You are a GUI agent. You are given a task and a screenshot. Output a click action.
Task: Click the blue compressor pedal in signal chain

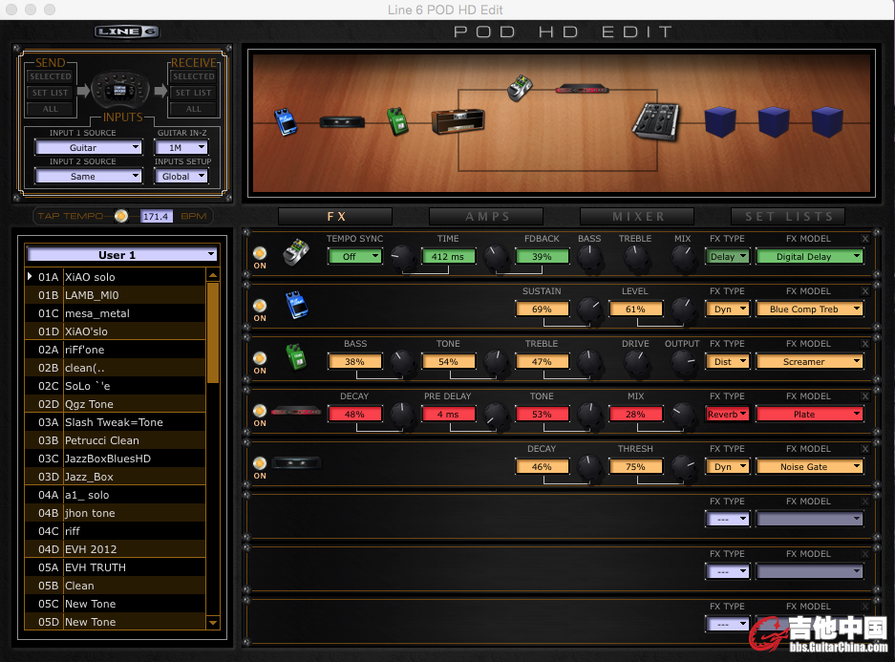[x=286, y=121]
